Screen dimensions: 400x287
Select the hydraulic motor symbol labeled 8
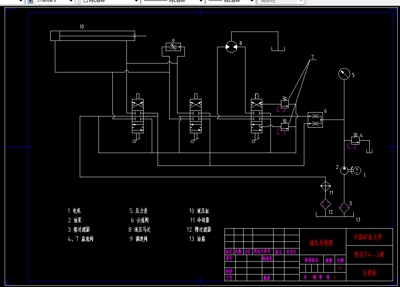[x=232, y=47]
